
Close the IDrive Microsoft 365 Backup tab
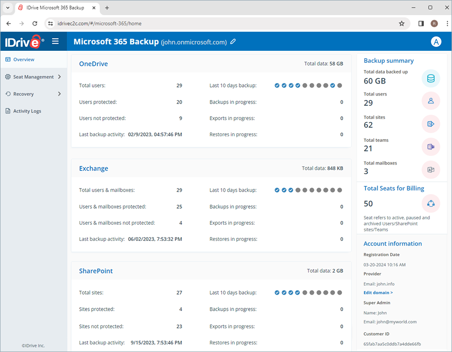click(x=94, y=8)
